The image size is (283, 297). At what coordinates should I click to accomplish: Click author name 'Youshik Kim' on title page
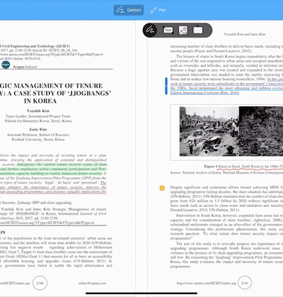tap(38, 111)
